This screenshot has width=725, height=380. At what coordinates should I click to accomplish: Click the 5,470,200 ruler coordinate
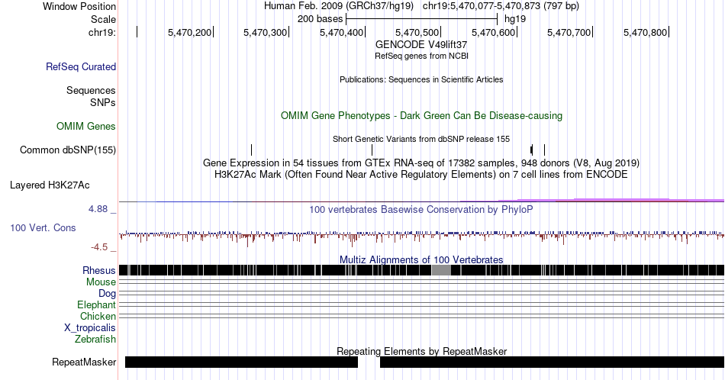pyautogui.click(x=189, y=32)
